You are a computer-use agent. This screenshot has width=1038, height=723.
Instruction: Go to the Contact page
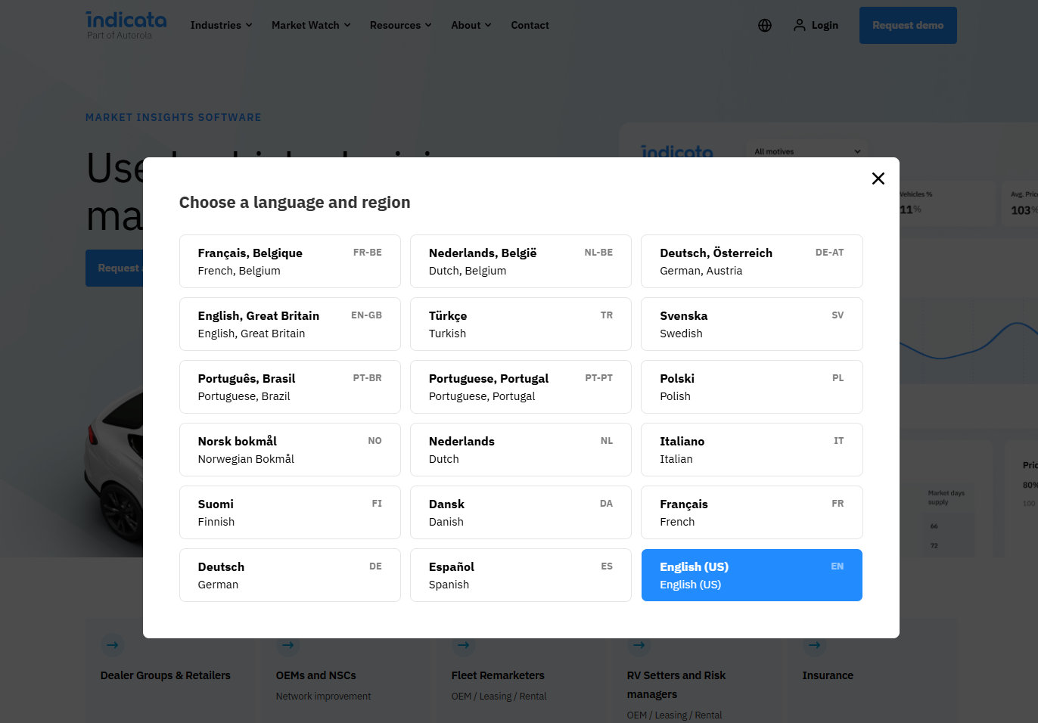point(530,26)
